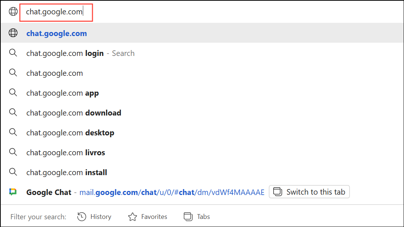Screen dimensions: 404x227
Task: Click the search icon beside 'app' suggestion
Action: pos(13,92)
